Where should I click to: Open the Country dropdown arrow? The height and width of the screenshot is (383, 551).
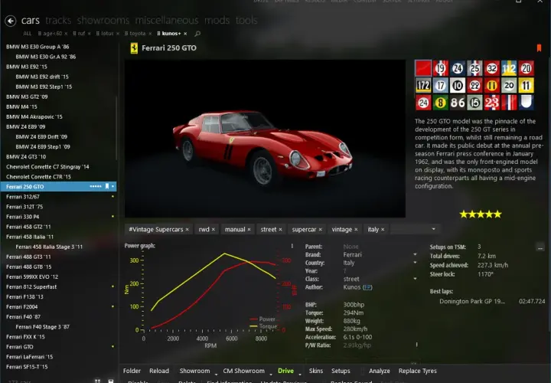(x=415, y=263)
